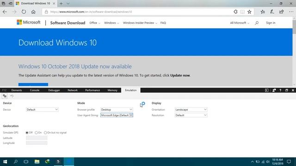Viewport: 296px width, 166px height.
Task: Switch to the Console tab
Action: 35,90
